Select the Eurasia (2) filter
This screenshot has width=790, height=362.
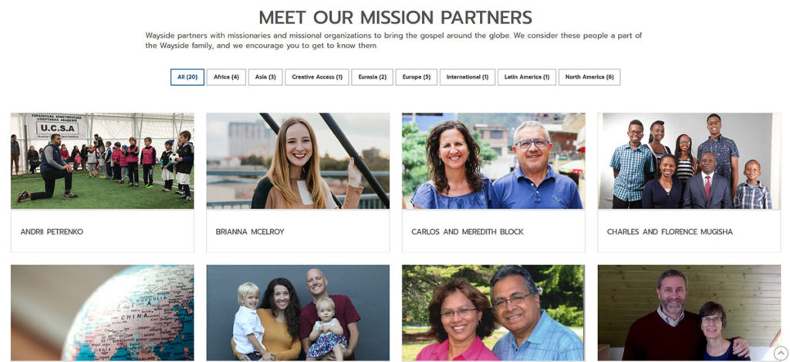point(373,77)
